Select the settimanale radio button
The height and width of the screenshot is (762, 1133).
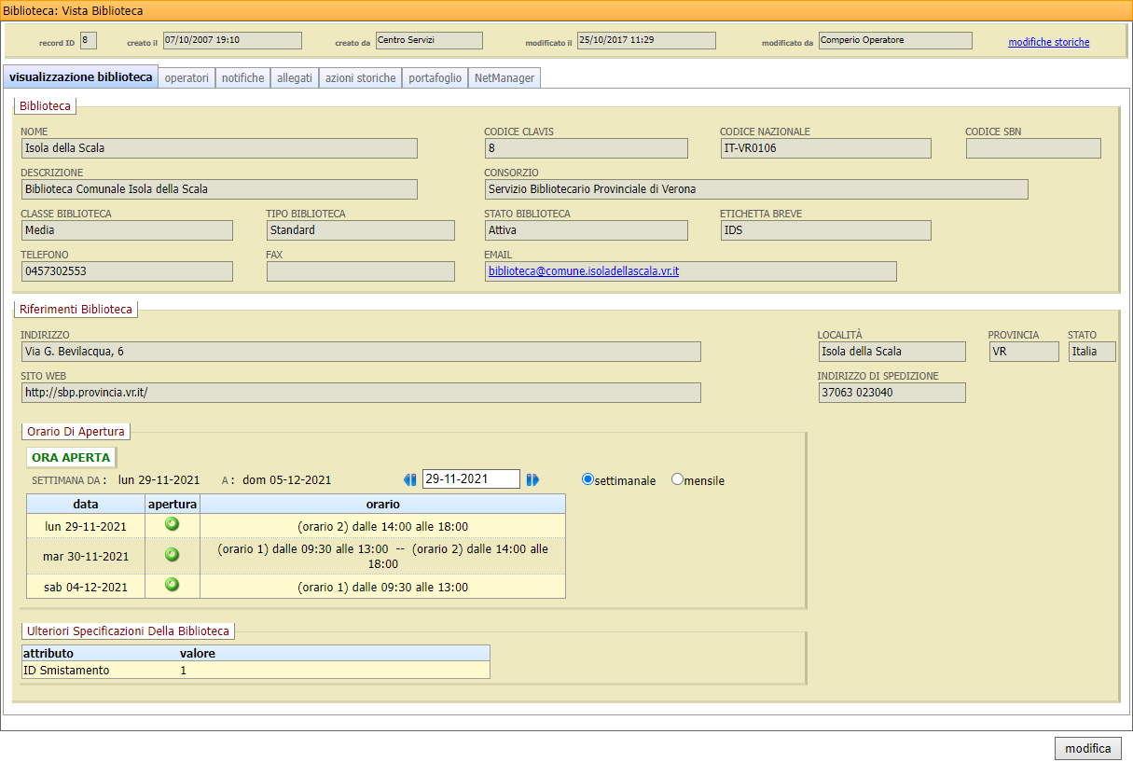[587, 479]
